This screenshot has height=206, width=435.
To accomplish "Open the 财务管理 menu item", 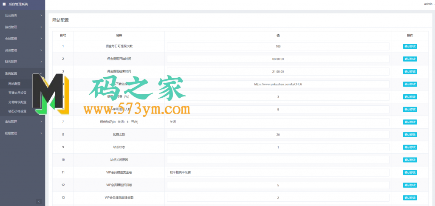I will click(23, 62).
